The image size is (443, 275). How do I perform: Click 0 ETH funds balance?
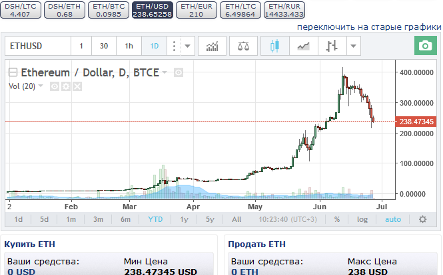coord(244,272)
